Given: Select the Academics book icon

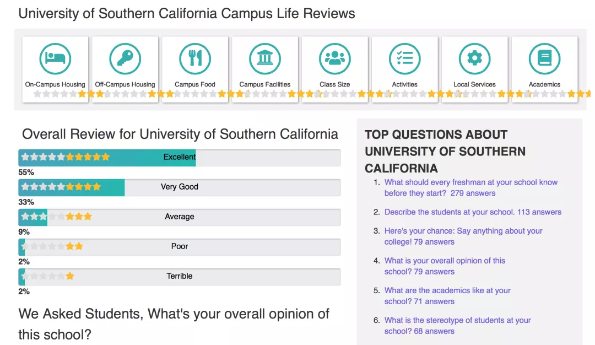Looking at the screenshot, I should [544, 58].
